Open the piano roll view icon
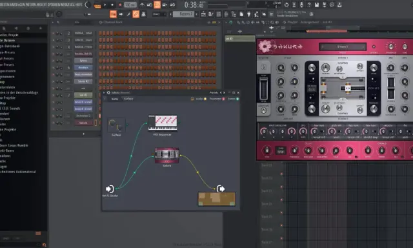 pos(211,14)
